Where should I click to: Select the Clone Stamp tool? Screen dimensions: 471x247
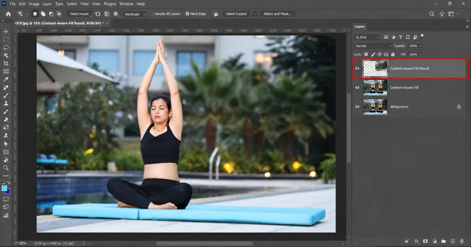click(x=6, y=103)
